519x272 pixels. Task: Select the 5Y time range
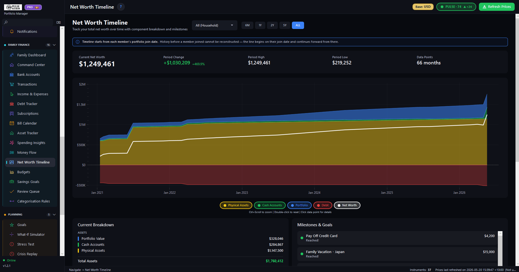click(285, 25)
